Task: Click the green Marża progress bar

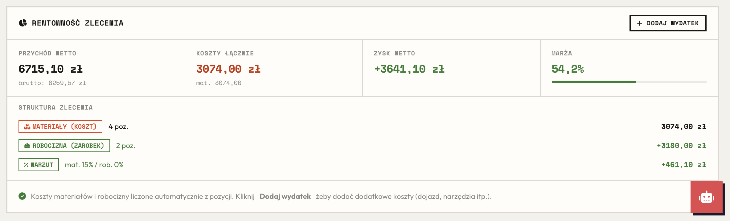Action: [593, 82]
